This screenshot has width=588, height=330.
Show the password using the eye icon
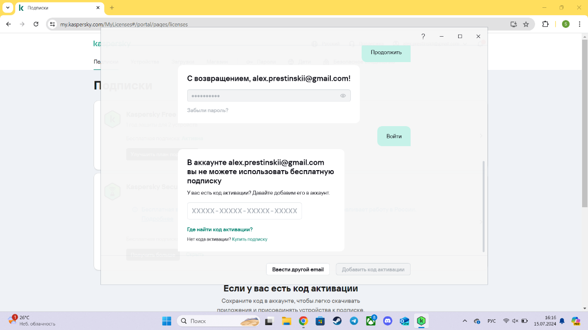(343, 96)
